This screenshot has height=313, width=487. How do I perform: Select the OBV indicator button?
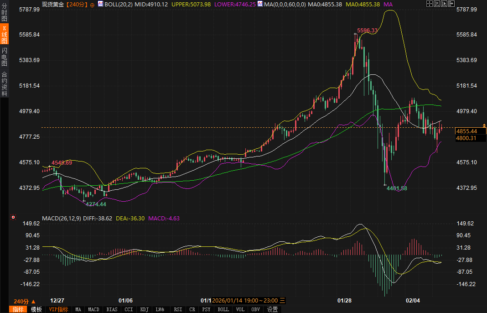click(256, 309)
